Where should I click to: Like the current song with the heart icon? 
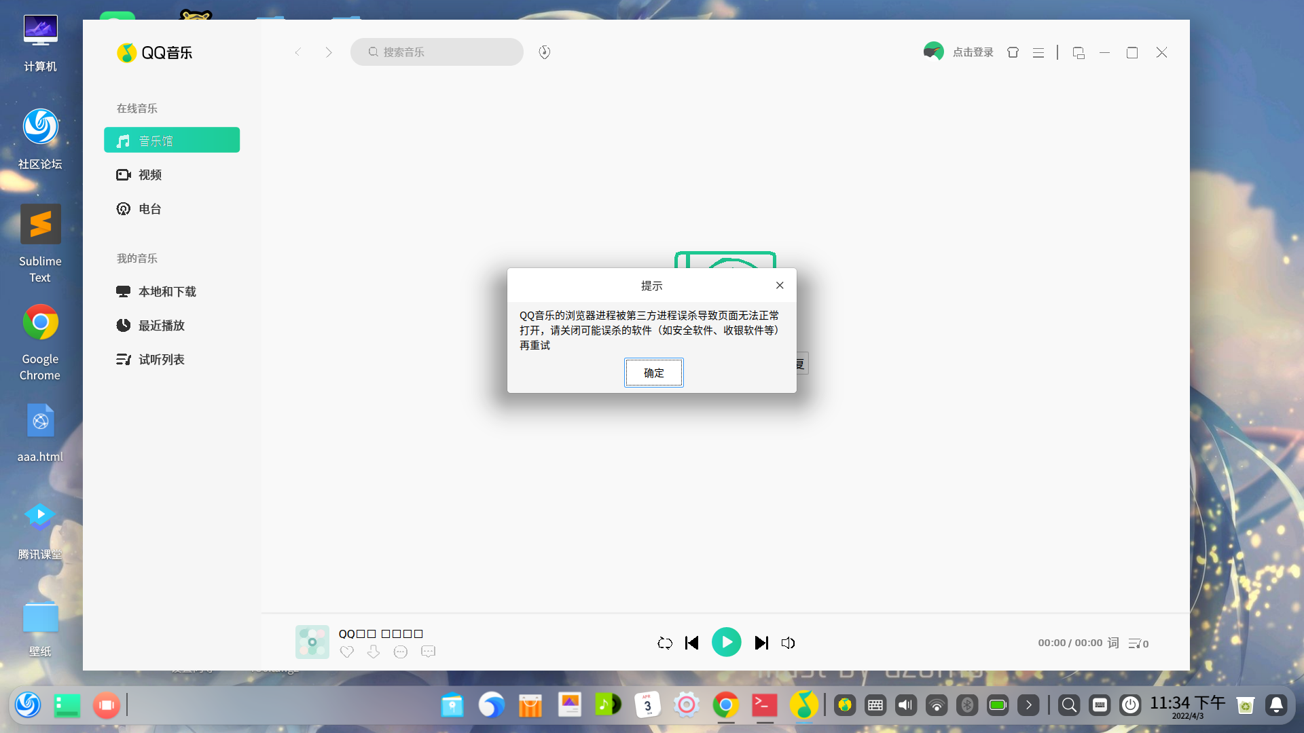[x=346, y=652]
